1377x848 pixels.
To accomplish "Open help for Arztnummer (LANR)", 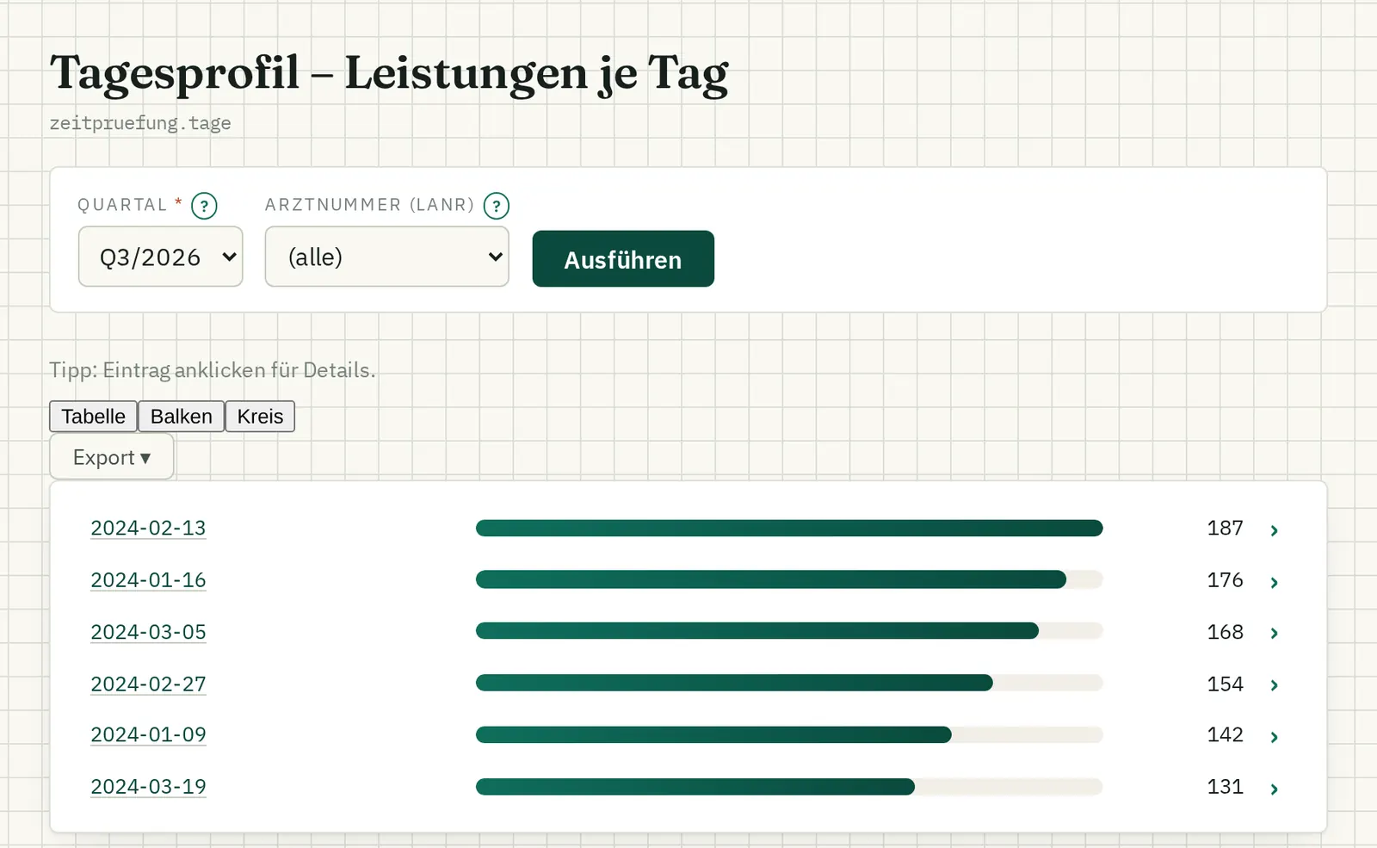I will [497, 206].
